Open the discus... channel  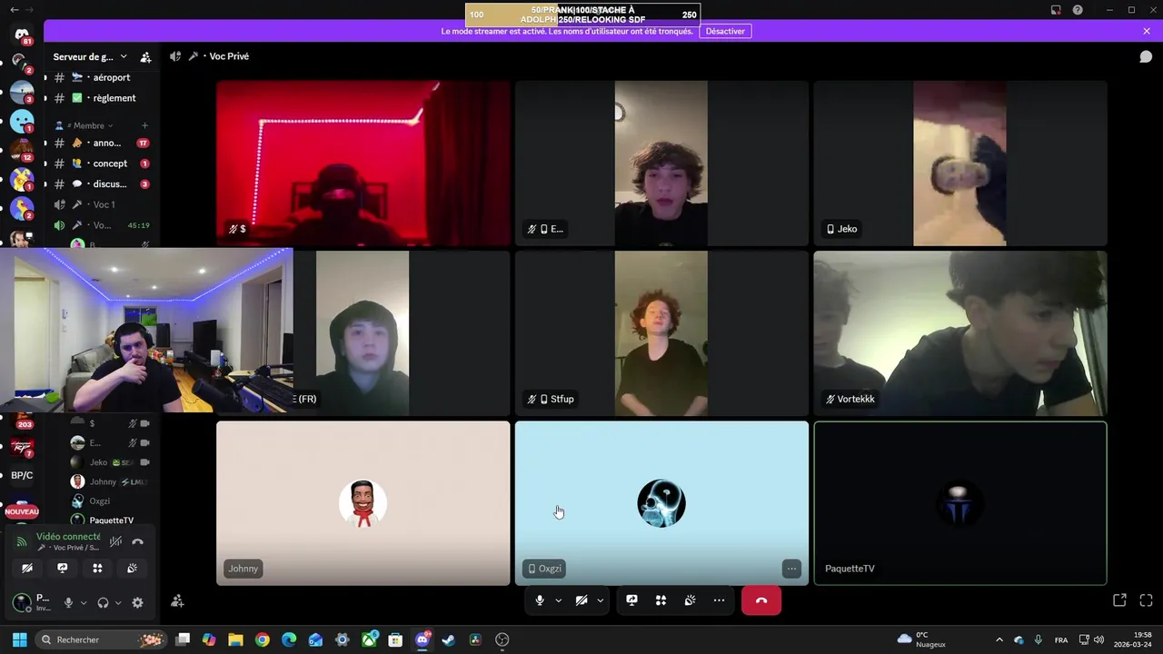pyautogui.click(x=100, y=183)
